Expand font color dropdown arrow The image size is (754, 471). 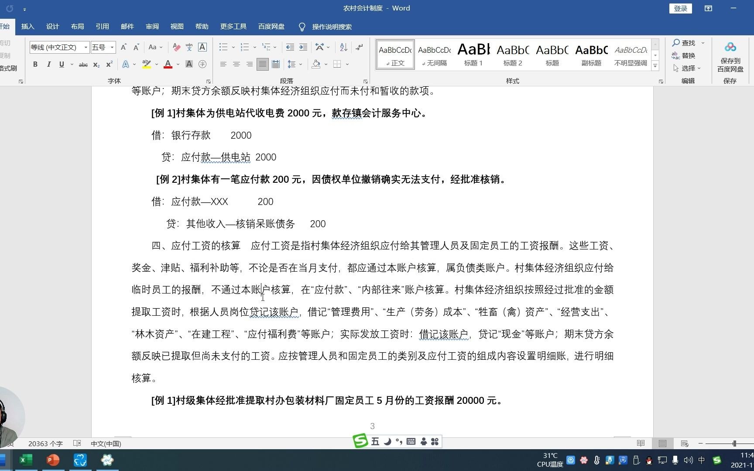coord(178,64)
